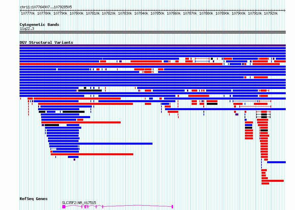Screen dimensions: 295x210
Task: Click the left arrowhead of the ruler
Action: coord(21,10)
